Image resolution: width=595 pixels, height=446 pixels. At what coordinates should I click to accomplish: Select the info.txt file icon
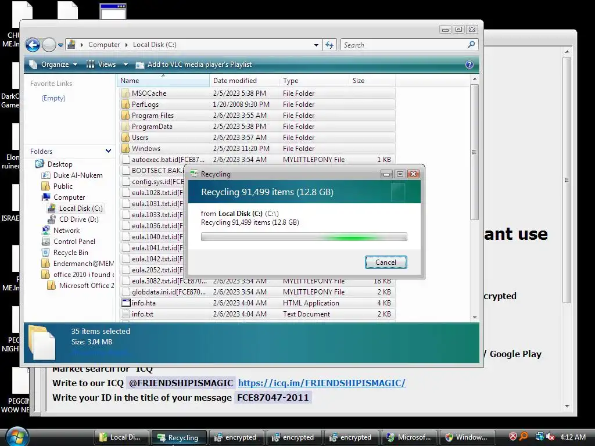click(126, 314)
